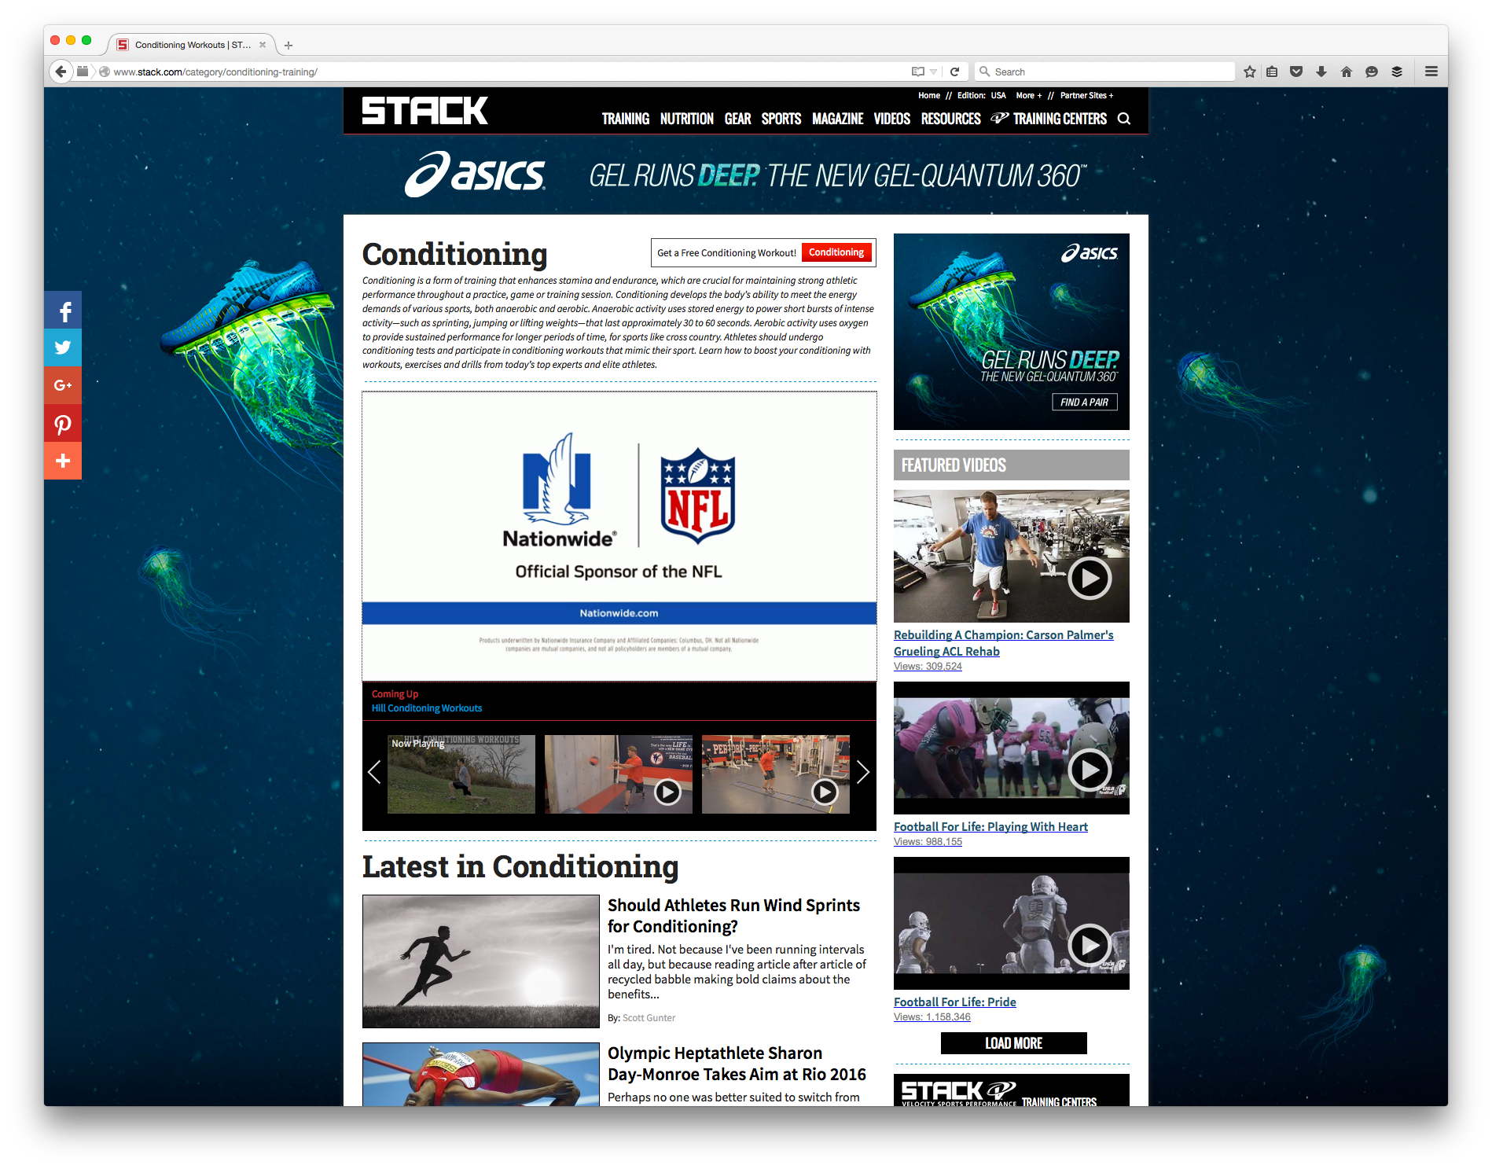Click author Scott Gunter link
Image resolution: width=1492 pixels, height=1169 pixels.
(649, 1018)
